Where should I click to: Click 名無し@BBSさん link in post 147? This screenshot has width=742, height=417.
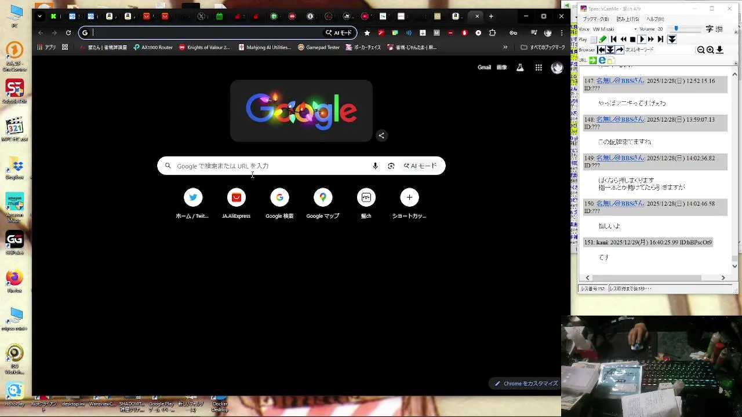click(x=620, y=81)
